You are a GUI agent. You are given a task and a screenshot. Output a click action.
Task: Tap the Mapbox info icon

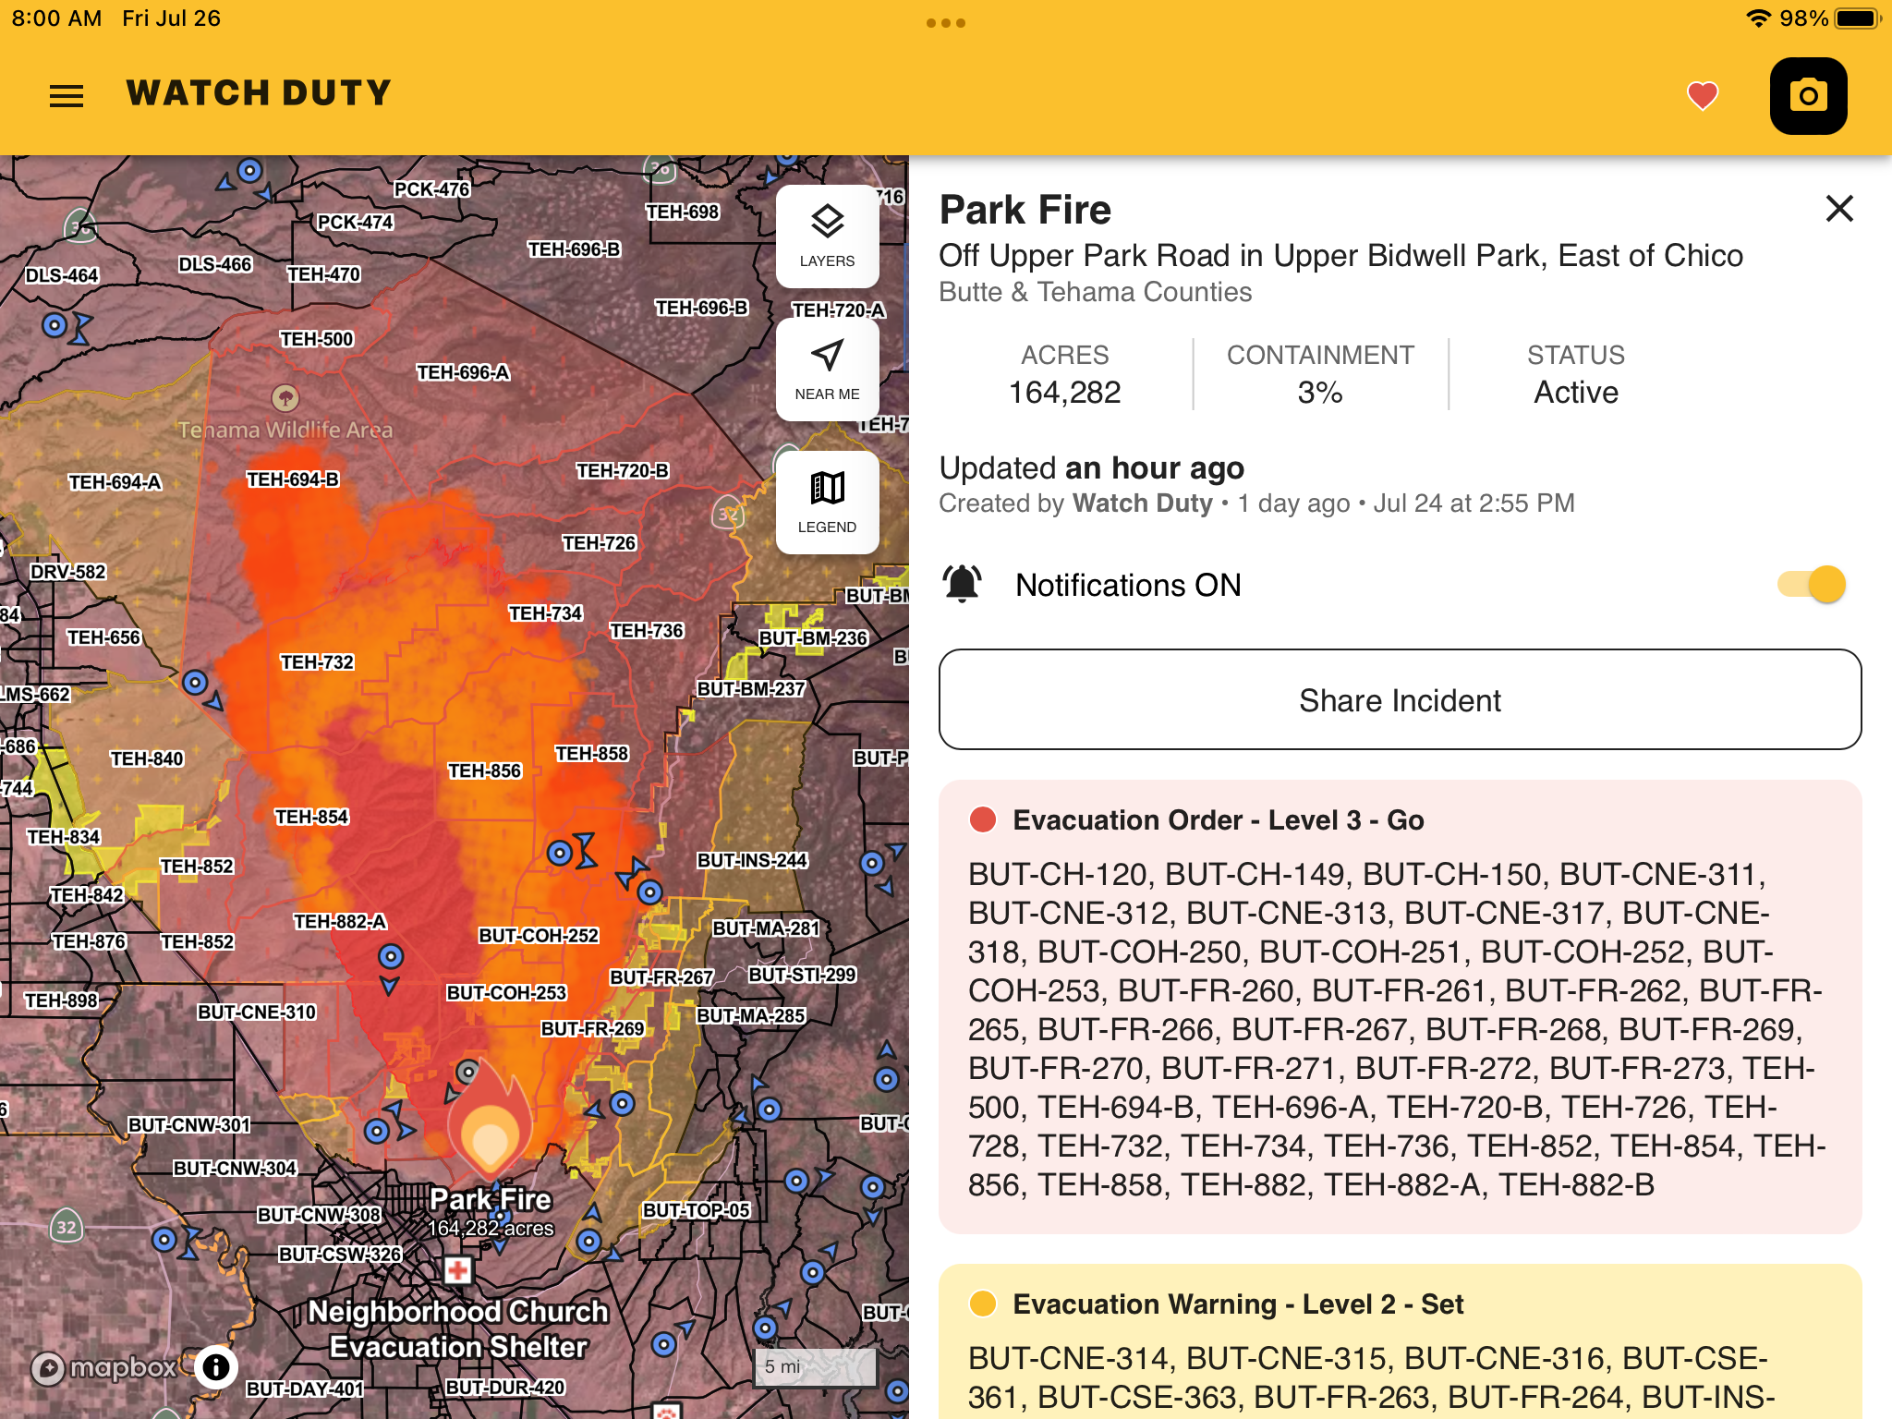(216, 1366)
